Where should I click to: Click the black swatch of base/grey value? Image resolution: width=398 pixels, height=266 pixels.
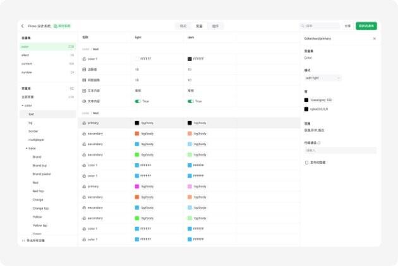306,100
